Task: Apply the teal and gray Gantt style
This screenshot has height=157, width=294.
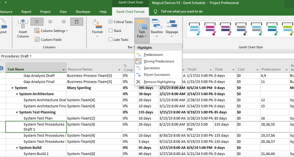Action: (x=257, y=29)
